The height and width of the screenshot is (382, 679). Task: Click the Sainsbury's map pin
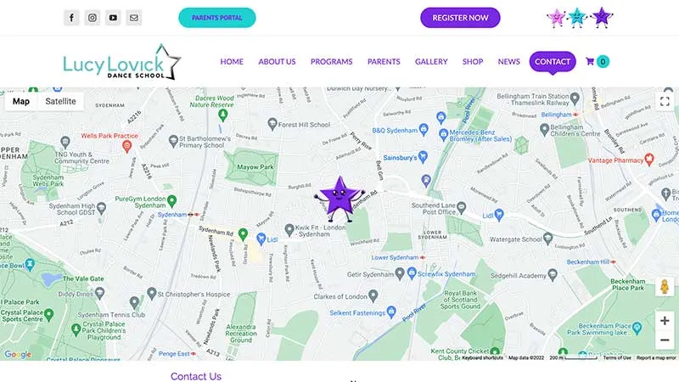[423, 157]
